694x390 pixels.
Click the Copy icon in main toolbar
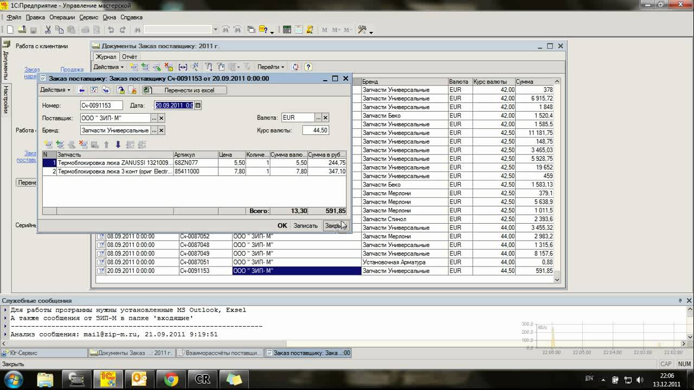pyautogui.click(x=60, y=30)
